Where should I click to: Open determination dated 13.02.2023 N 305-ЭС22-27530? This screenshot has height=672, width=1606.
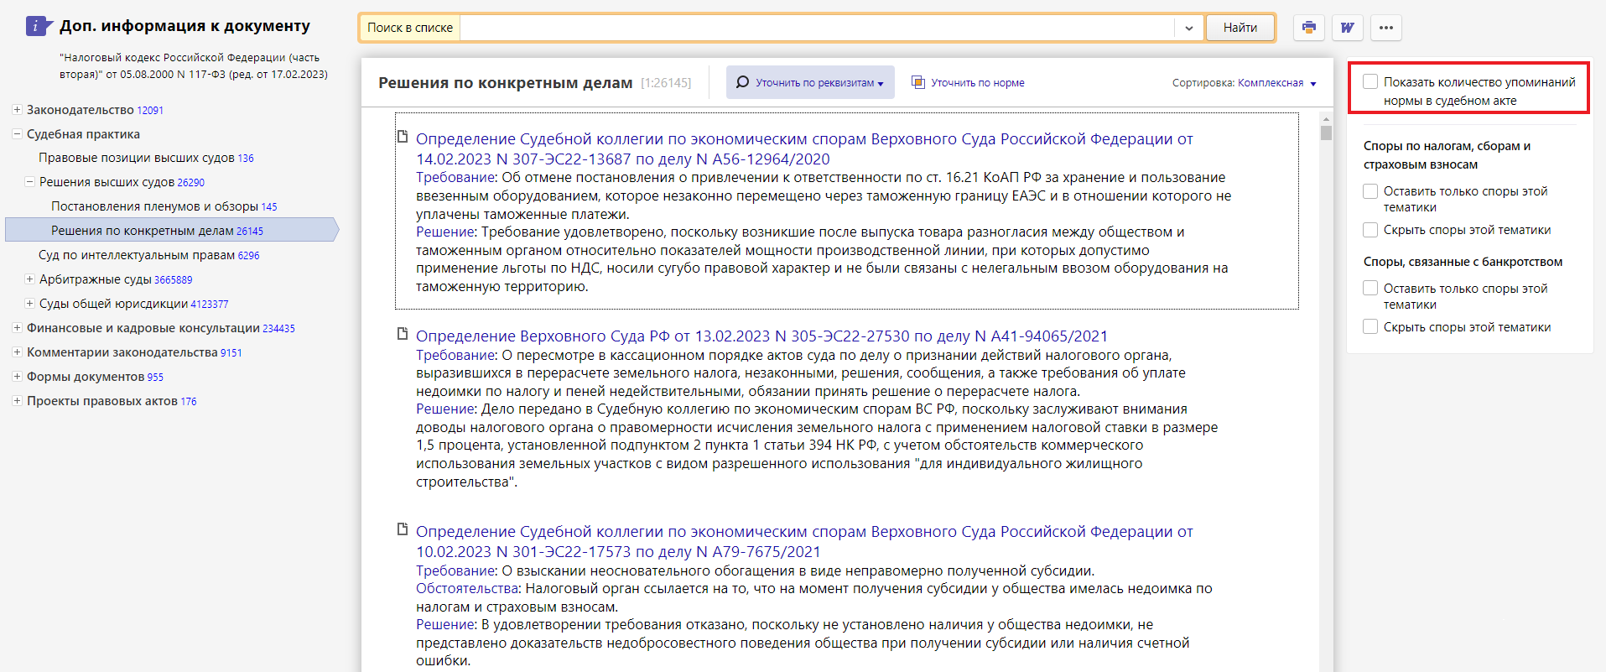click(761, 336)
